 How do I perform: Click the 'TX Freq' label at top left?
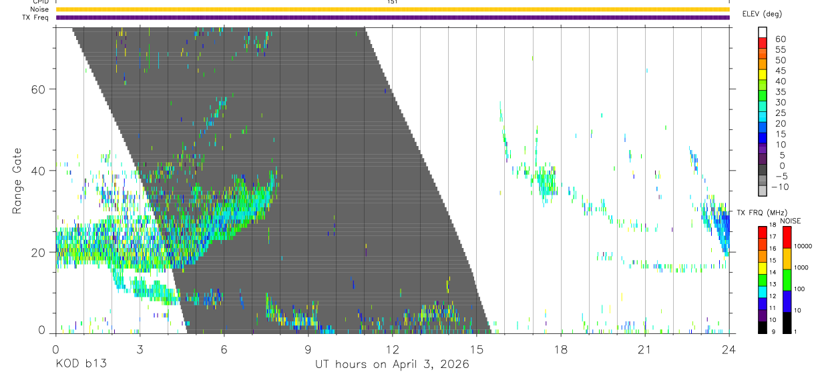37,17
